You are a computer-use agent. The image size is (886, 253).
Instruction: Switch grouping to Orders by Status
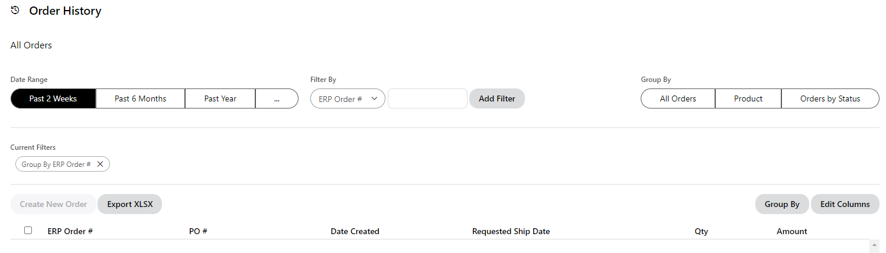830,99
